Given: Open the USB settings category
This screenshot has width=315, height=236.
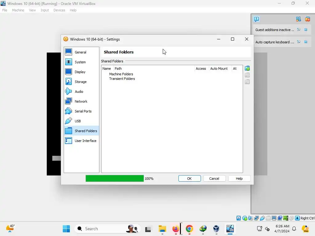Looking at the screenshot, I should click(81, 121).
